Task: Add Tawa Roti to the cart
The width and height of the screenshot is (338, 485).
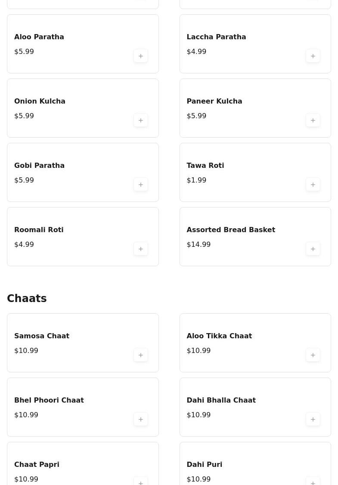Action: point(313,185)
